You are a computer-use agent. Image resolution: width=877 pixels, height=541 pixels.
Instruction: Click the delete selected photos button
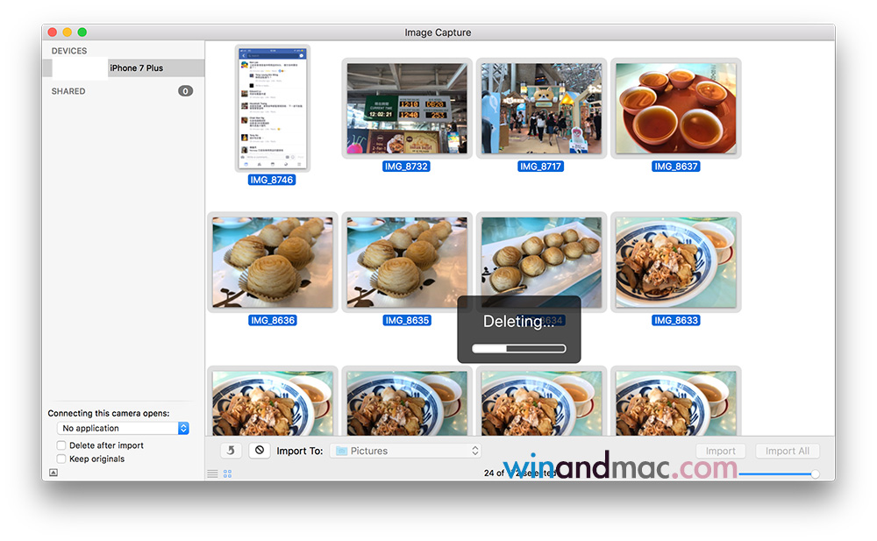click(x=259, y=451)
